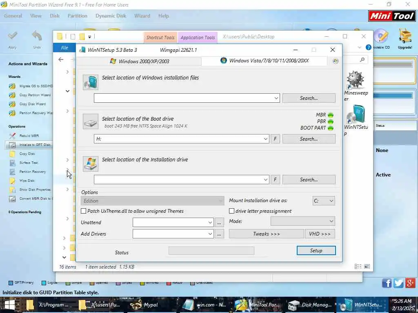
Task: Click Apply checkmark in MiniTool toolbar
Action: pos(12,36)
